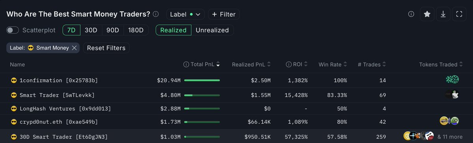Click the Reset Filters button
The height and width of the screenshot is (143, 473).
click(x=106, y=48)
